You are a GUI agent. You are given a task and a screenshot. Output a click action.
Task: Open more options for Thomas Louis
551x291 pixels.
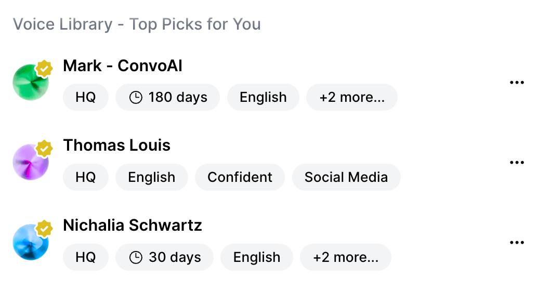[x=517, y=162]
